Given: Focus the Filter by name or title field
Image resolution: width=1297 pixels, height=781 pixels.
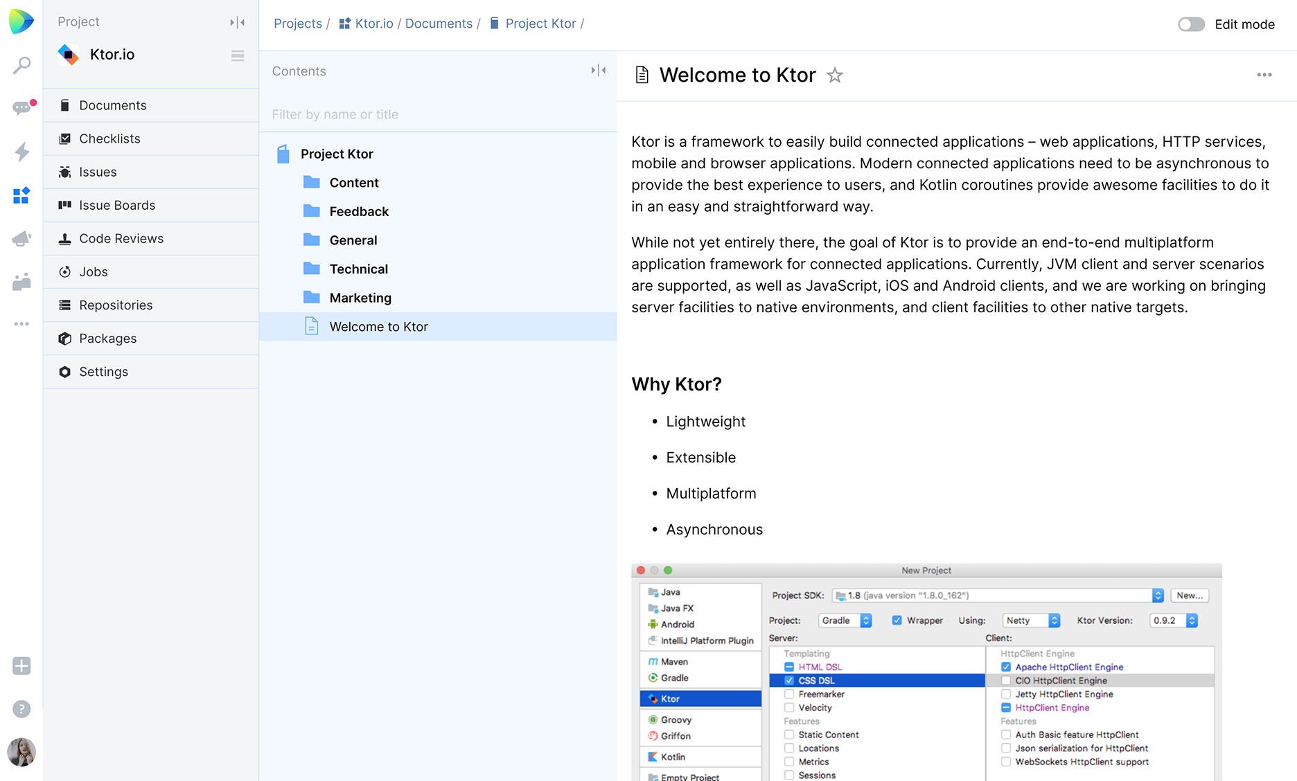Looking at the screenshot, I should (x=438, y=114).
